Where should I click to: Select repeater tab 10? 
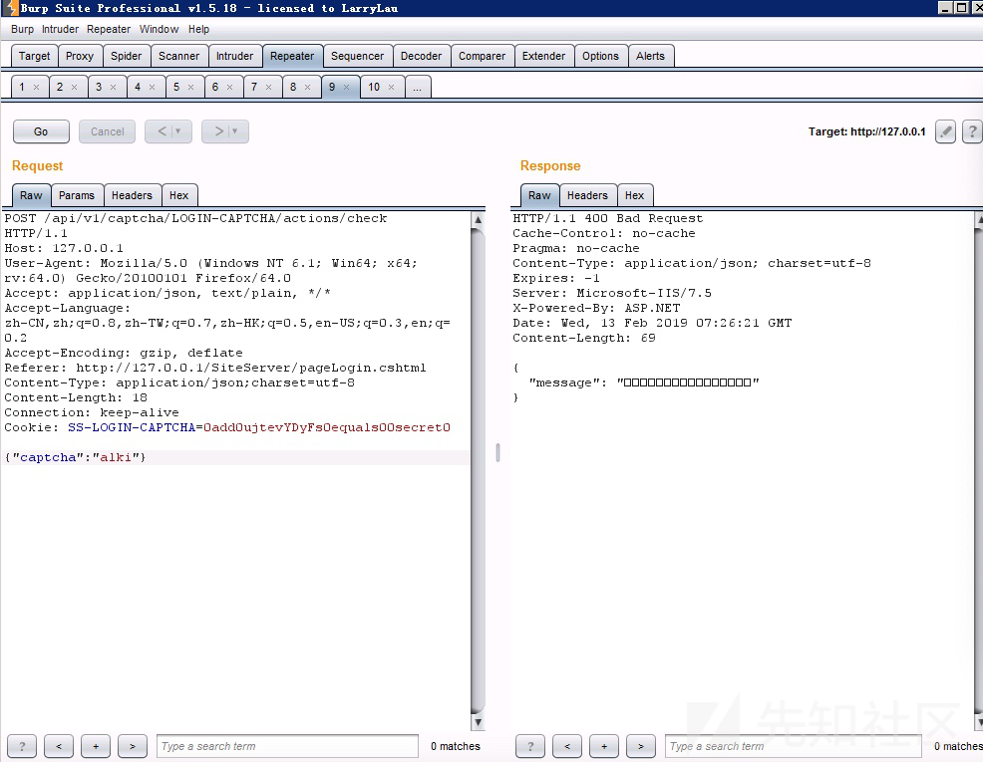coord(374,87)
